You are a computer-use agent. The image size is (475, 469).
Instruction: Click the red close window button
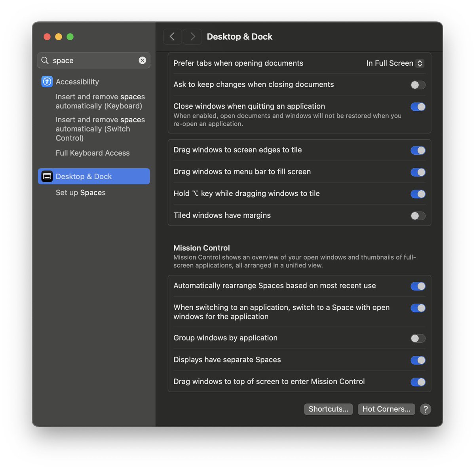tap(47, 37)
